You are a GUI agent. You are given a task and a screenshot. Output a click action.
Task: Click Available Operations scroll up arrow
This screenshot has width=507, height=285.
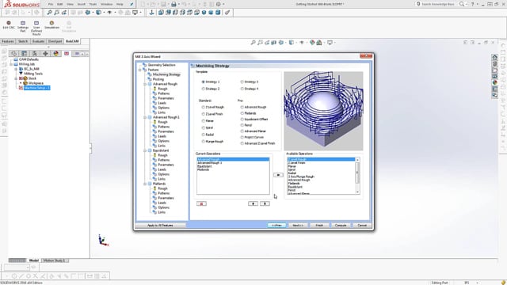pyautogui.click(x=357, y=160)
